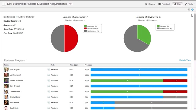
Task: Click Jean Hughes' blue progress bar
Action: [x=139, y=70]
